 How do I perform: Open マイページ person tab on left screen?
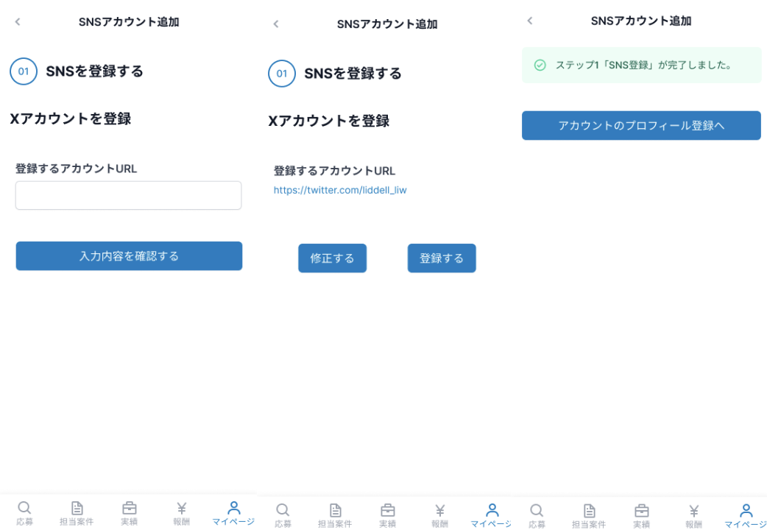pyautogui.click(x=233, y=513)
